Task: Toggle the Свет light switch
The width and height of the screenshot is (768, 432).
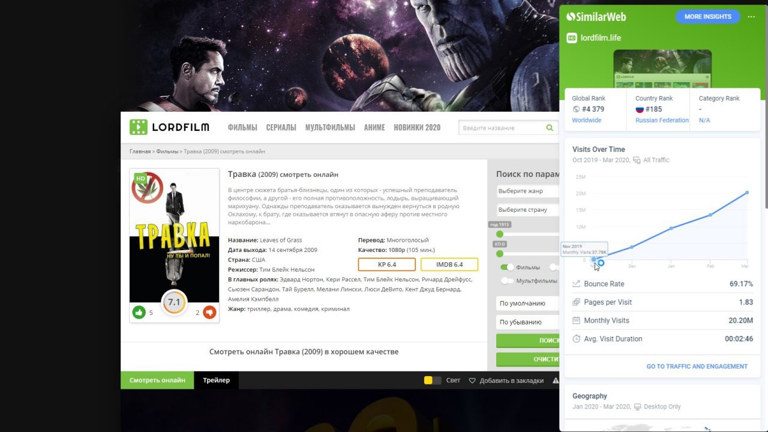Action: [433, 380]
